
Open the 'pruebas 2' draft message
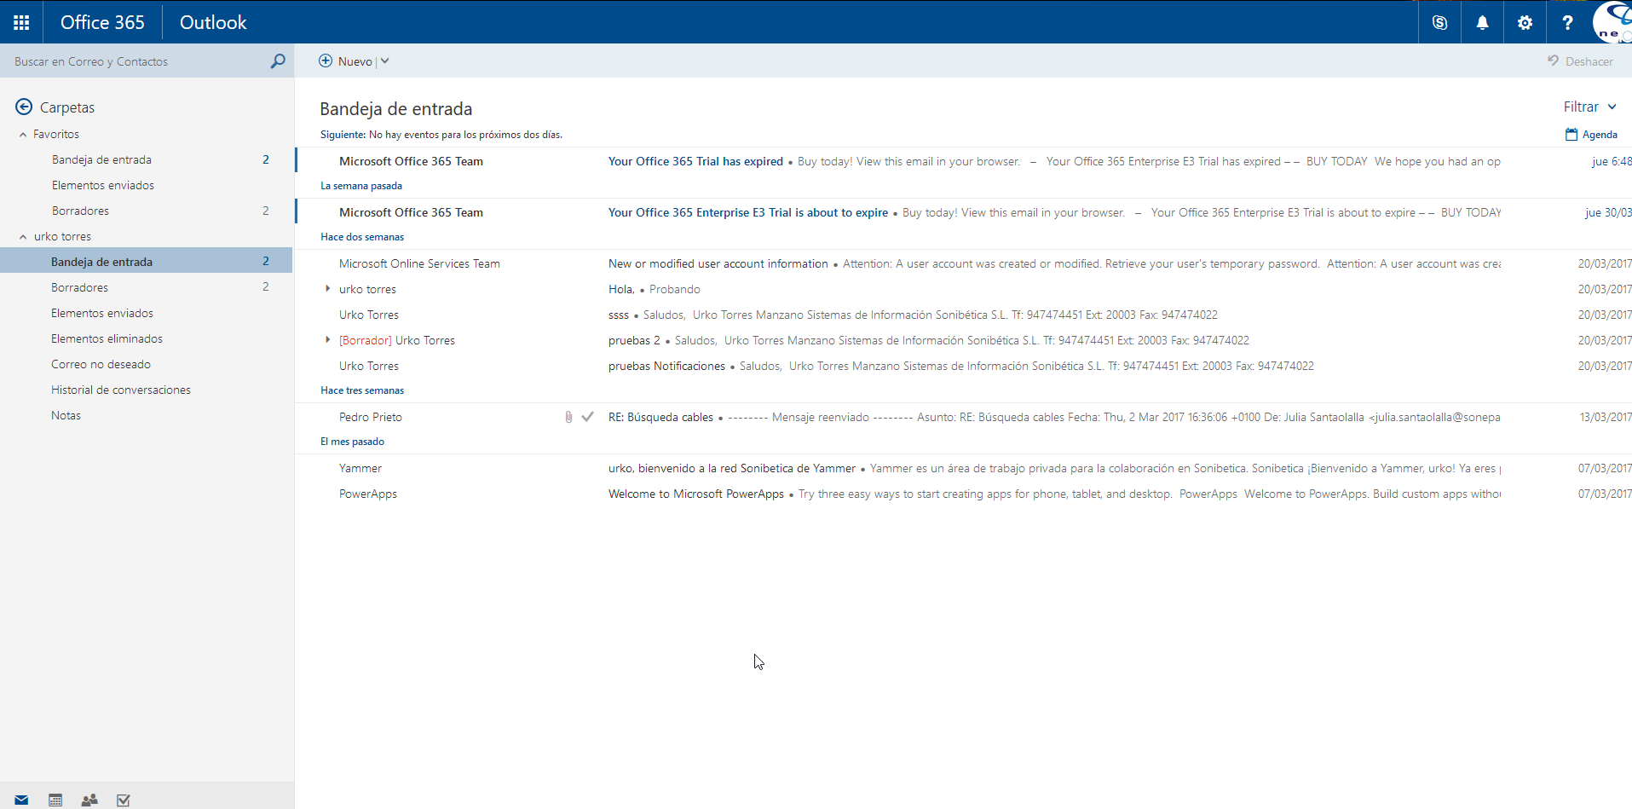point(964,340)
